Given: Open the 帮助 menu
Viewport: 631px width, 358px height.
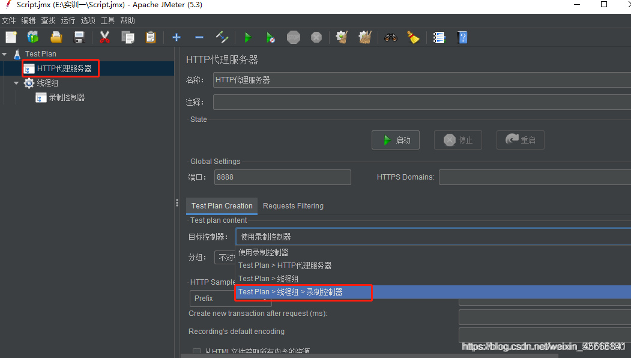Looking at the screenshot, I should click(127, 20).
